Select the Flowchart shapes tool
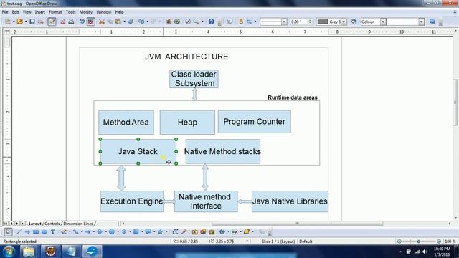The image size is (459, 258). click(x=136, y=232)
